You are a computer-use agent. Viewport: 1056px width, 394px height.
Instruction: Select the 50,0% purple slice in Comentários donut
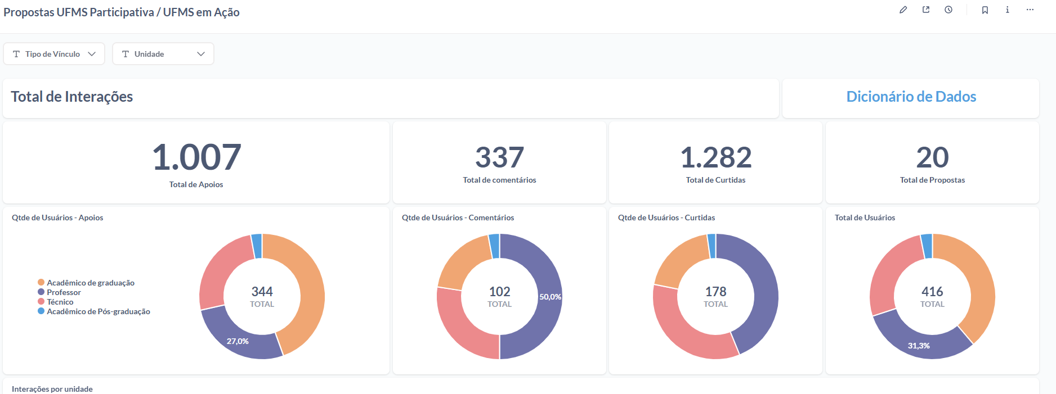(549, 296)
